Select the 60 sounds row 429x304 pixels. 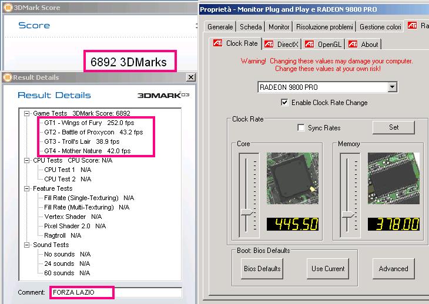pos(67,273)
